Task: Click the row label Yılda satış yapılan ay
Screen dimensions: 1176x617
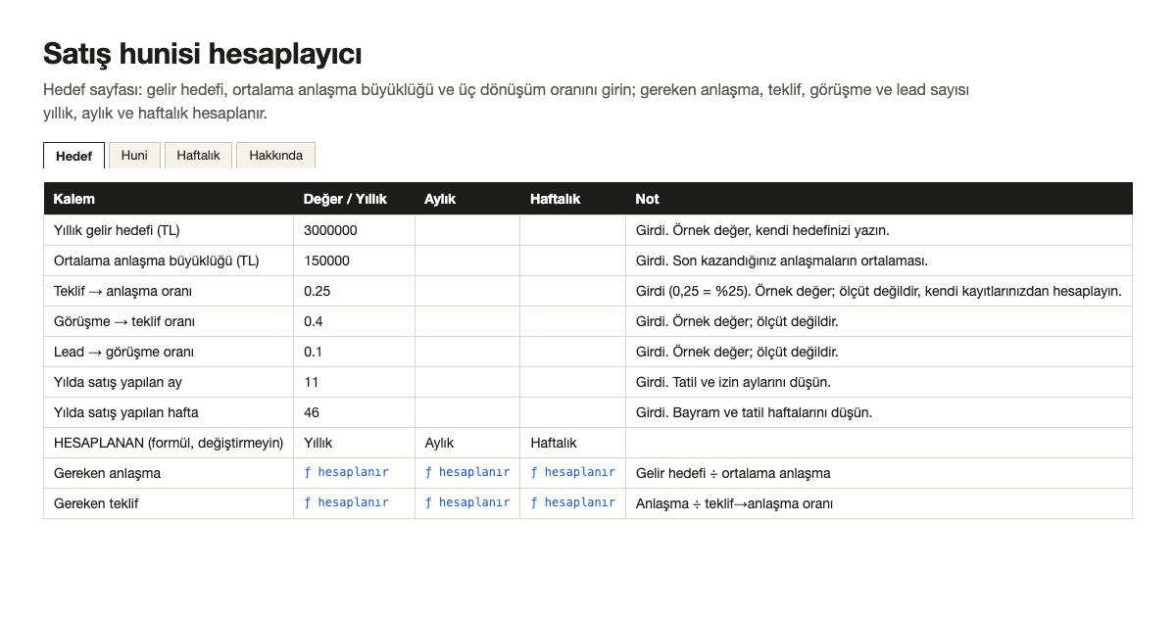Action: pos(120,382)
